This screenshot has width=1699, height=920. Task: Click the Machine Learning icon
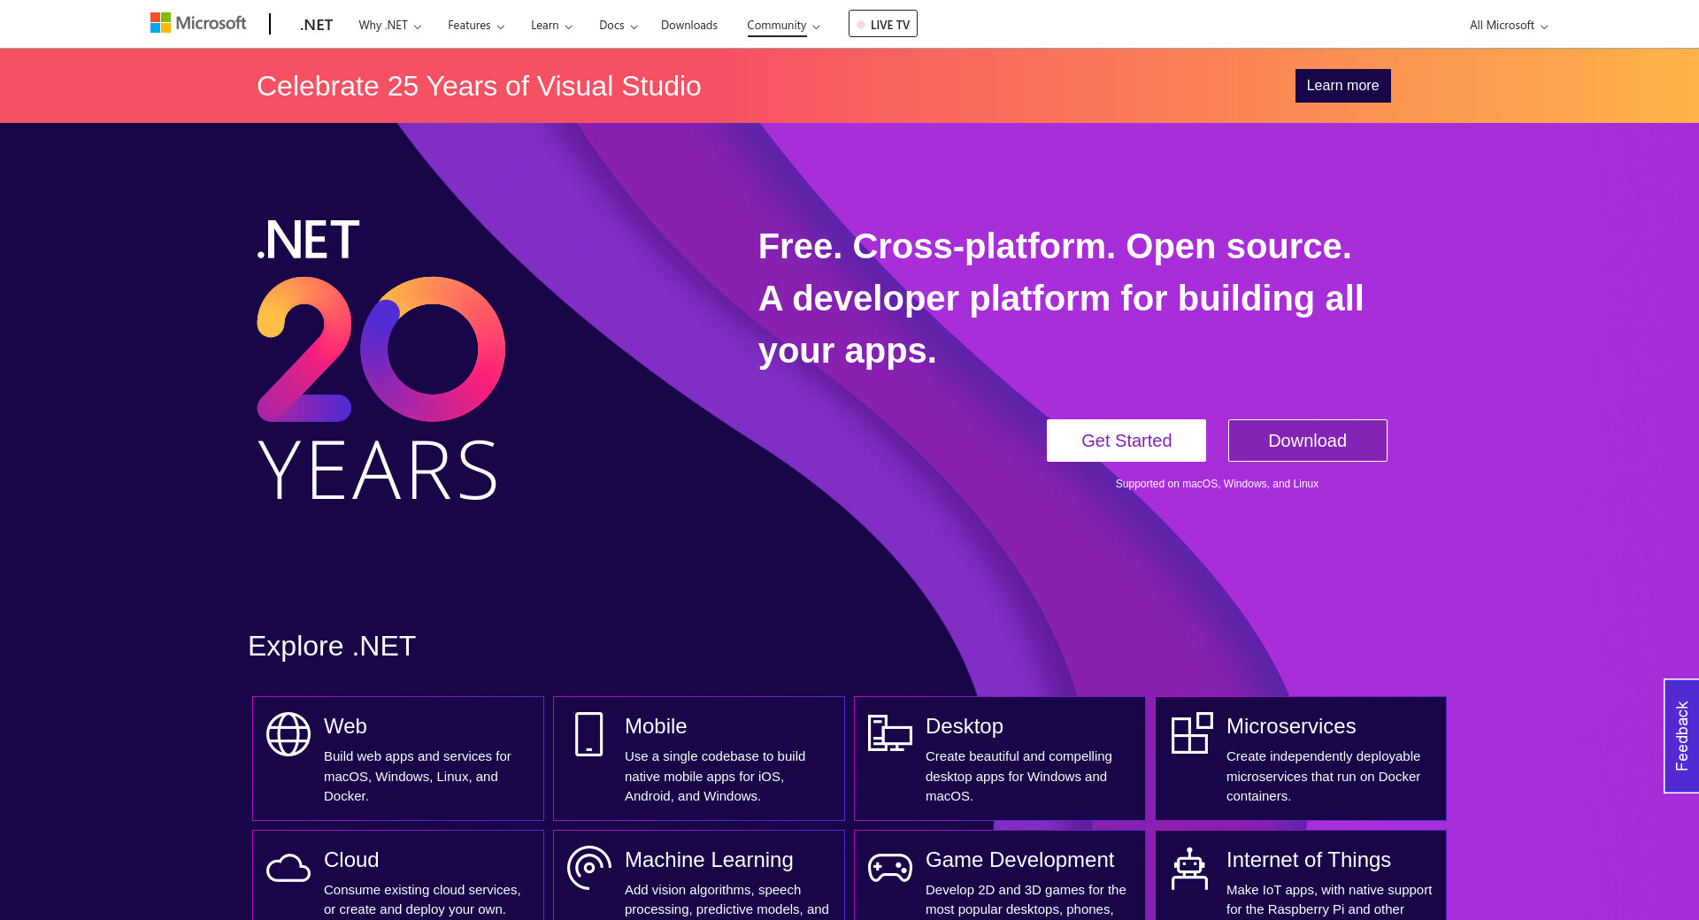point(589,868)
